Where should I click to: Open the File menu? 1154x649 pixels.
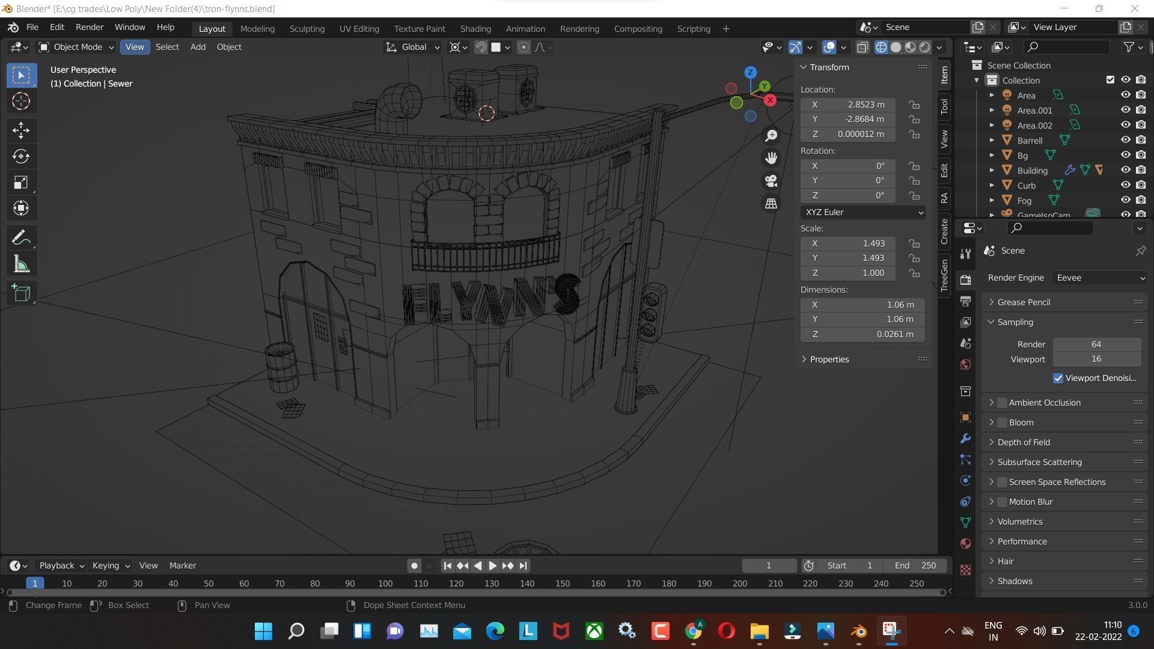(x=32, y=27)
